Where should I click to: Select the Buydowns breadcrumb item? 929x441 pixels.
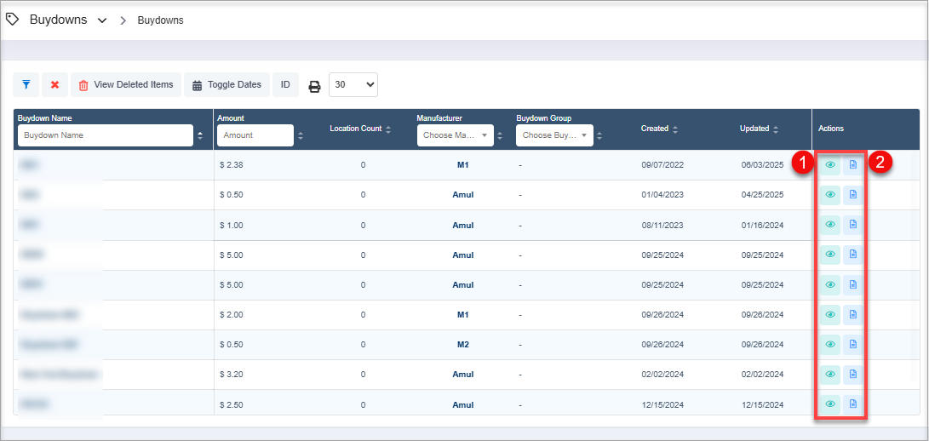point(160,20)
